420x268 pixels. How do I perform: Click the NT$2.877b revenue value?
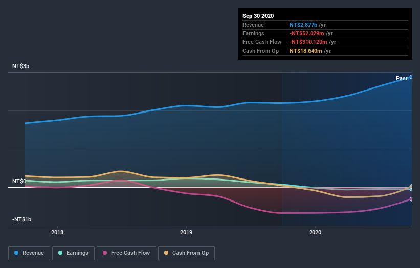coord(303,25)
